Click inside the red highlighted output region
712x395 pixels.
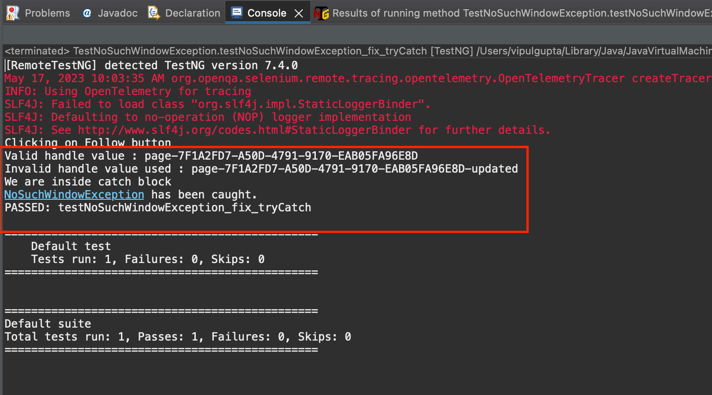[x=263, y=185]
